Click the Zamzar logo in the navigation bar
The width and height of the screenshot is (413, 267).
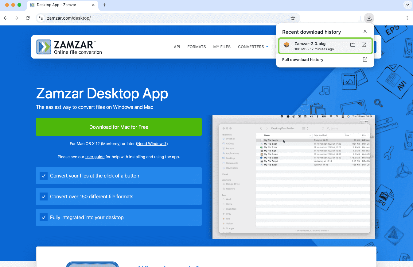point(69,46)
